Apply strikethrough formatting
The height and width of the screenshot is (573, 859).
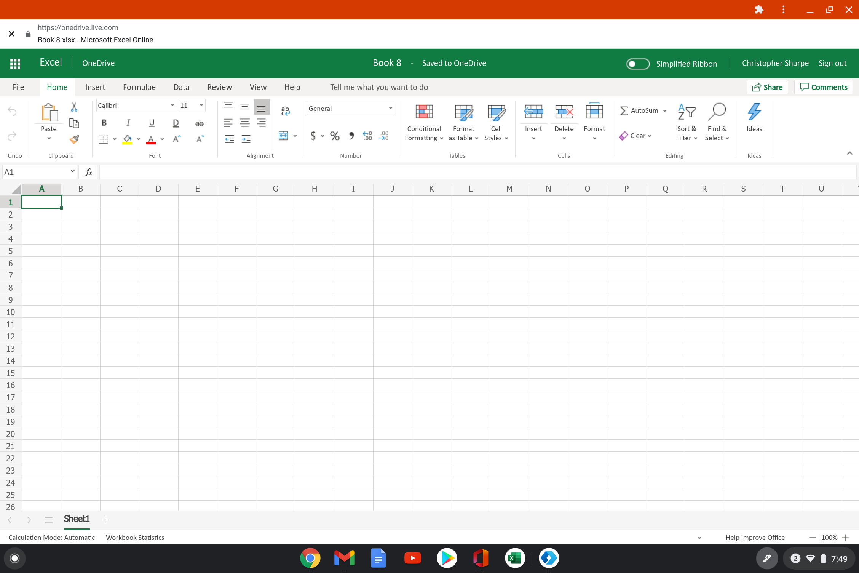200,123
